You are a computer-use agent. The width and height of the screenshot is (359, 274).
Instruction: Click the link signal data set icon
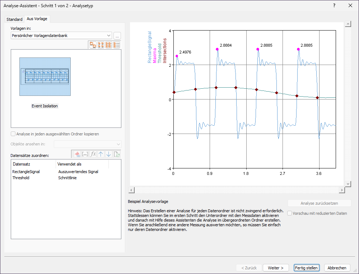tap(77, 154)
